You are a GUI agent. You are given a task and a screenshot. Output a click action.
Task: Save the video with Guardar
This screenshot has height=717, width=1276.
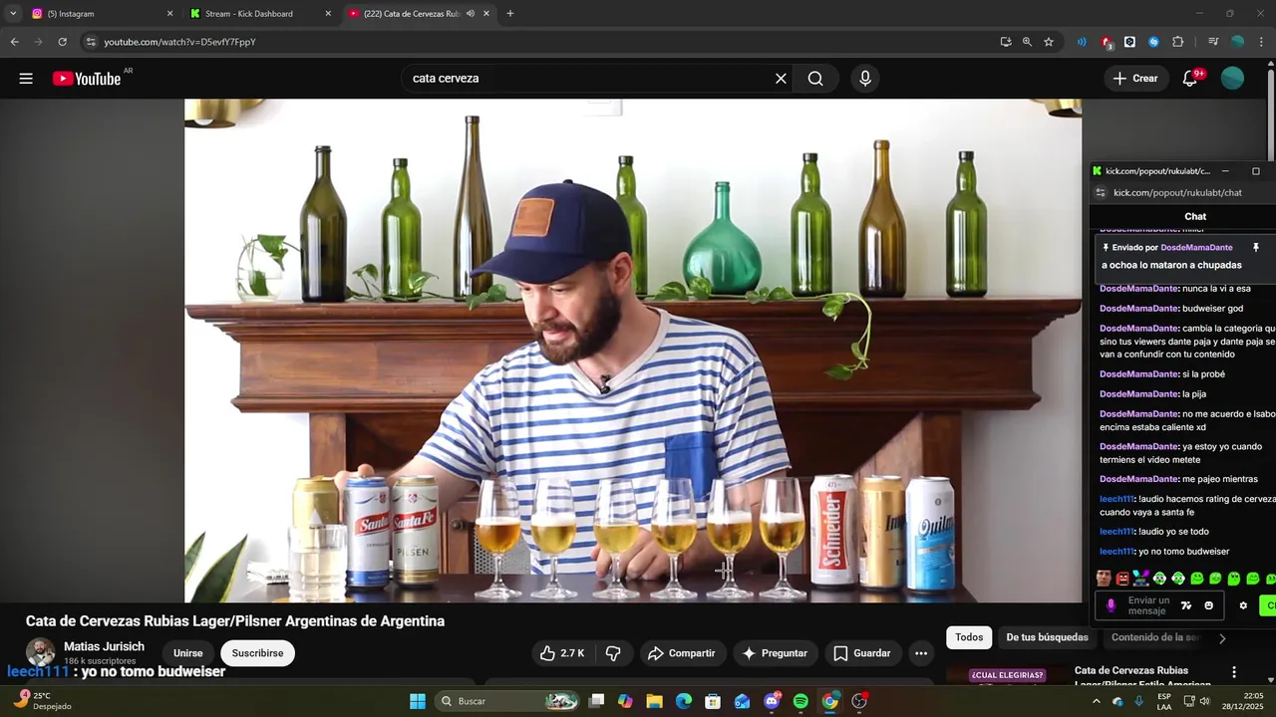(x=862, y=653)
